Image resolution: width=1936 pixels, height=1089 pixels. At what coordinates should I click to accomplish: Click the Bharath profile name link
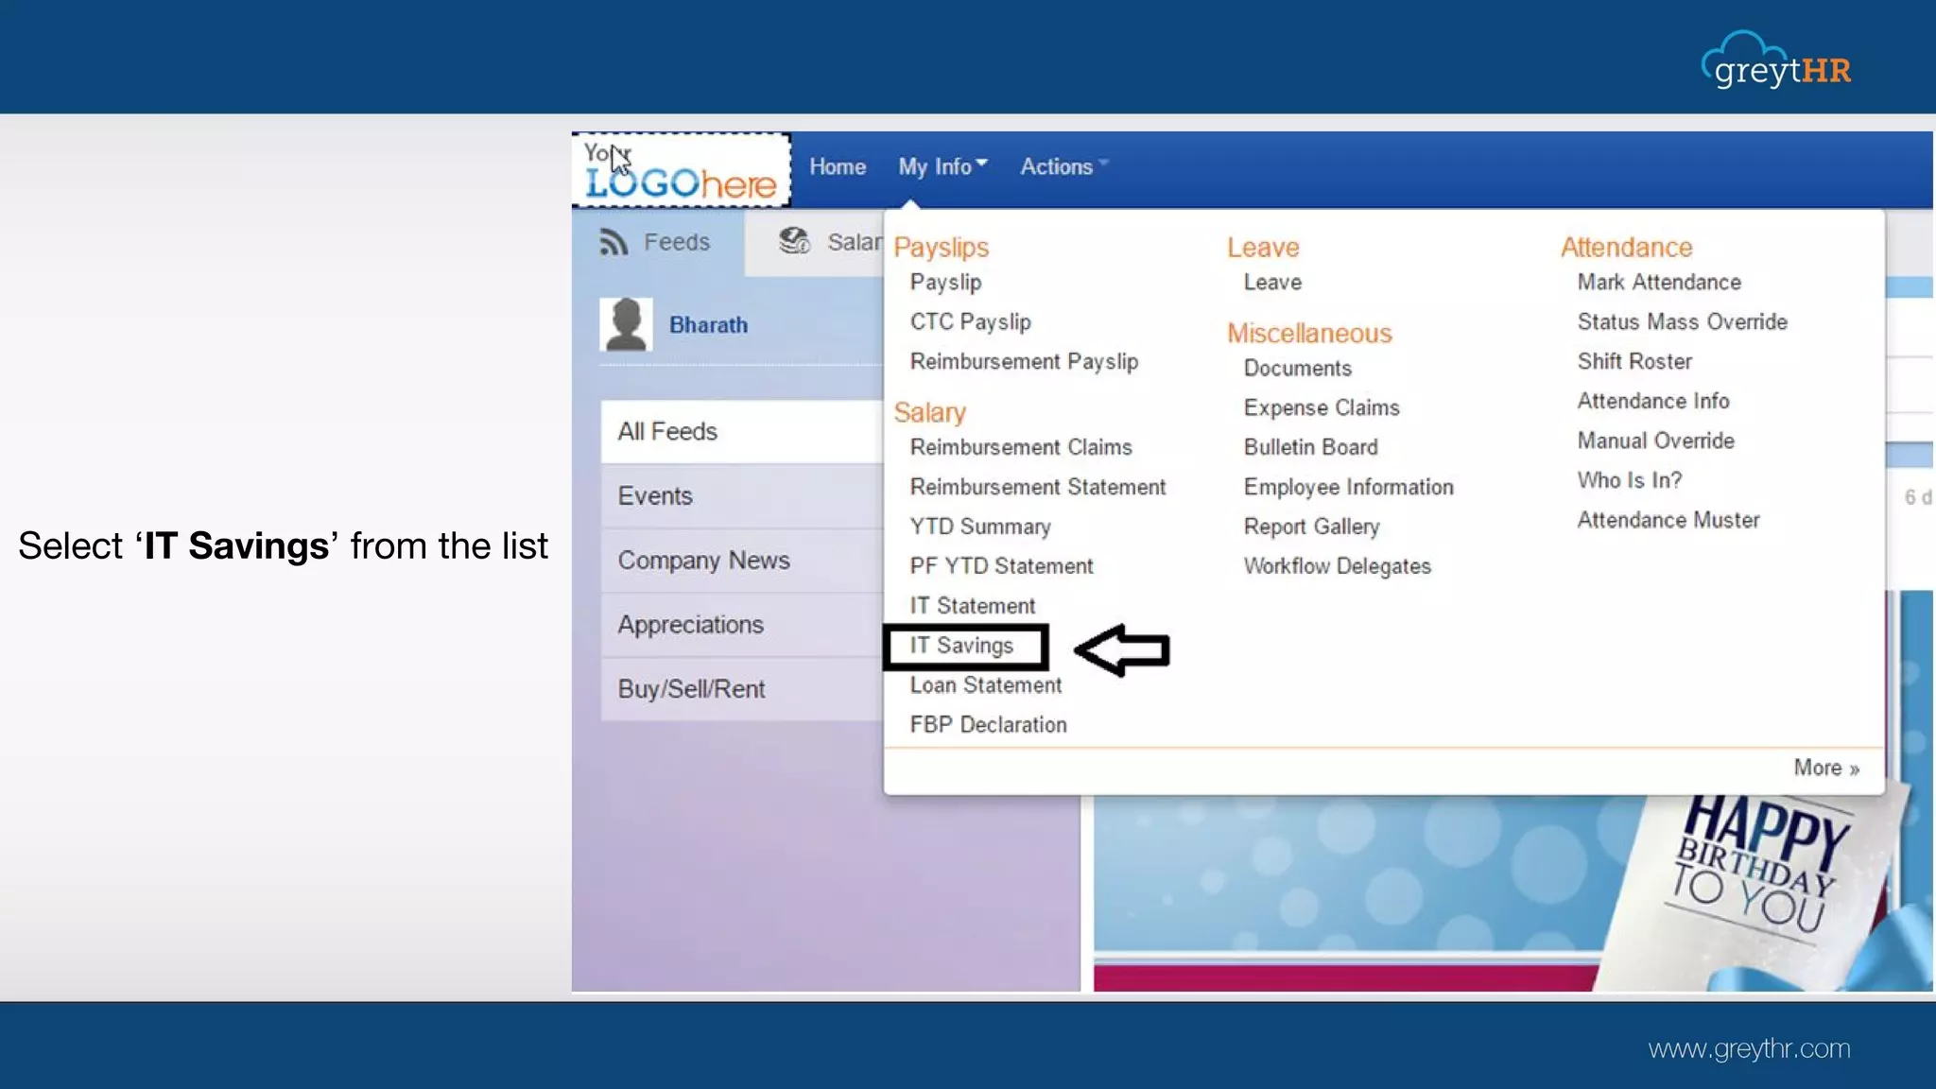coord(708,325)
